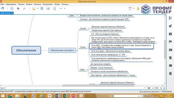Open the Вставить menu
Screen dimensions: 174x98
[x=29, y=4]
